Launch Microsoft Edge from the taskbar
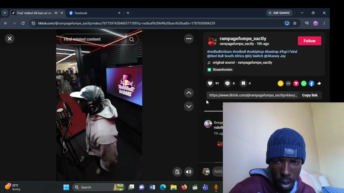This screenshot has width=344, height=193. (x=163, y=187)
